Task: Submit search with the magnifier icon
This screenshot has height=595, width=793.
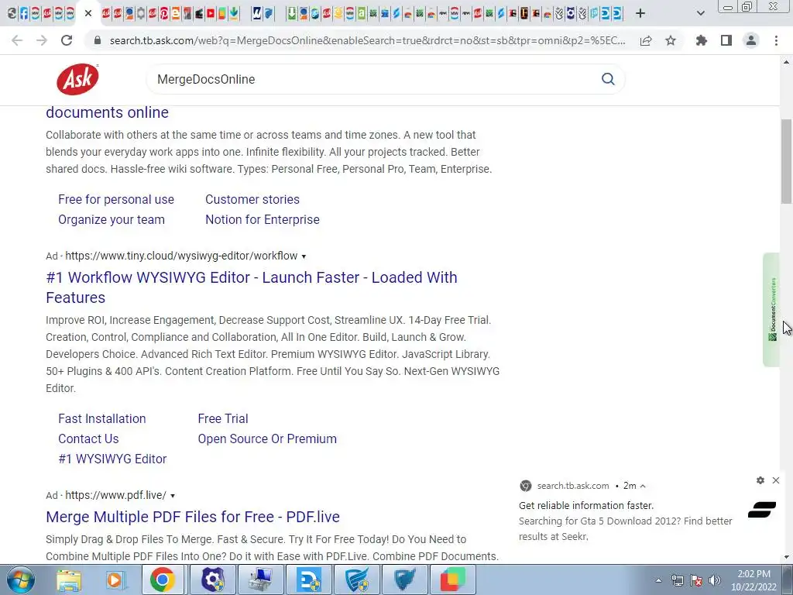Action: [608, 79]
